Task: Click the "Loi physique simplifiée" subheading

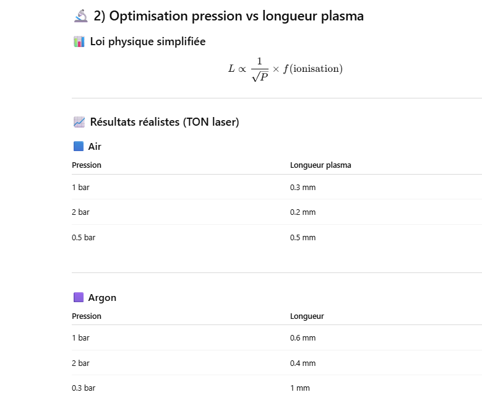Action: click(x=148, y=42)
